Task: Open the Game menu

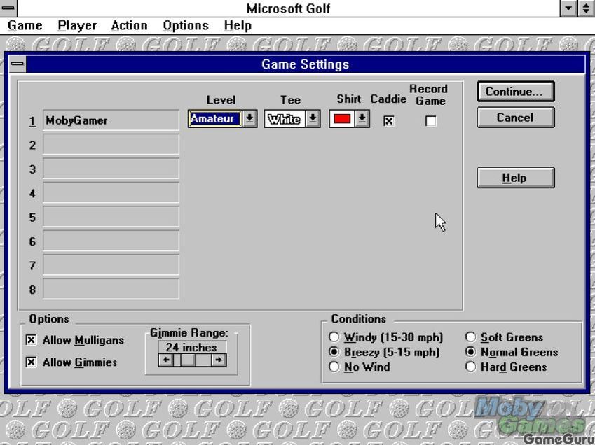Action: (x=25, y=26)
